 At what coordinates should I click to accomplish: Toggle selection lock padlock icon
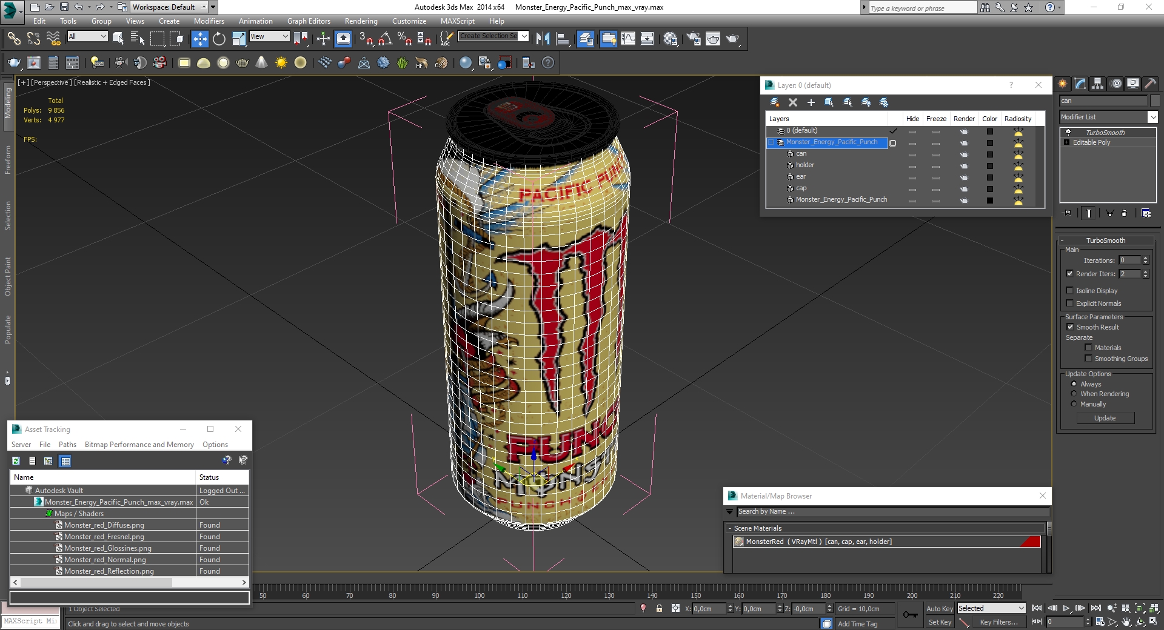click(x=659, y=608)
